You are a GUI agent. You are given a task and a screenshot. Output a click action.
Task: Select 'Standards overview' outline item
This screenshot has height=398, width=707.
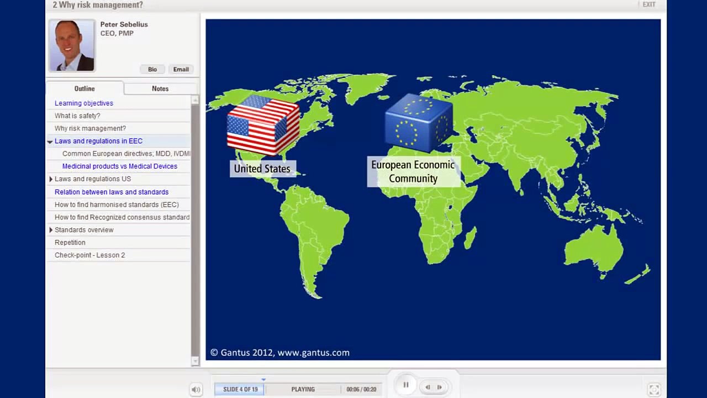click(x=84, y=230)
